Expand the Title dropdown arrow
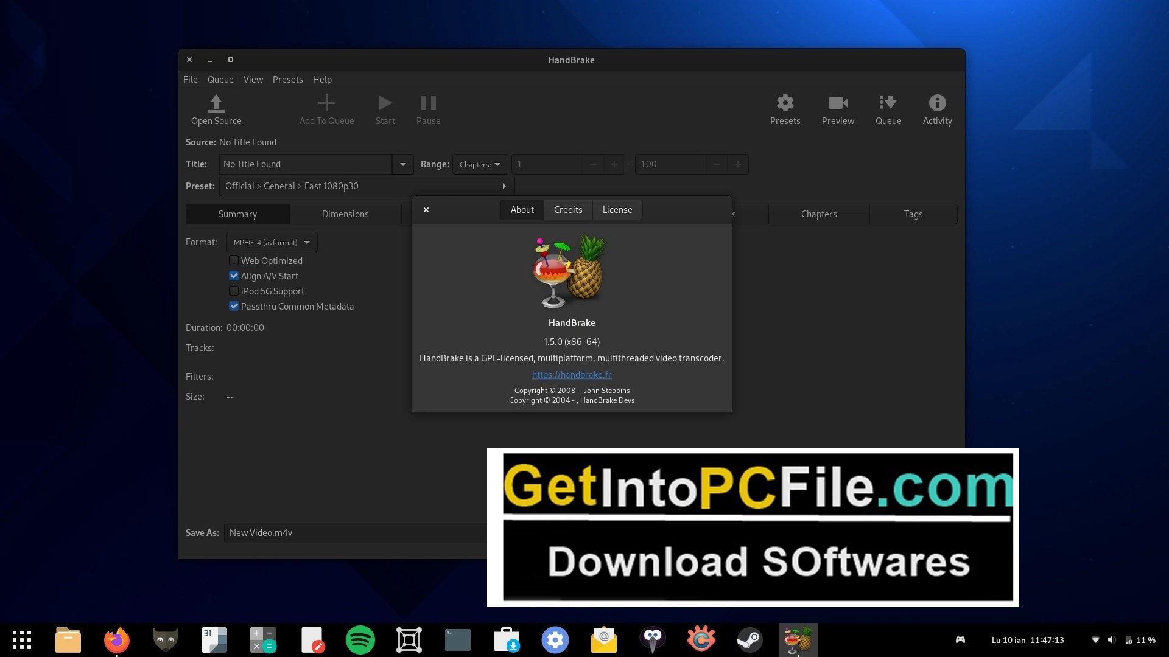 point(402,164)
